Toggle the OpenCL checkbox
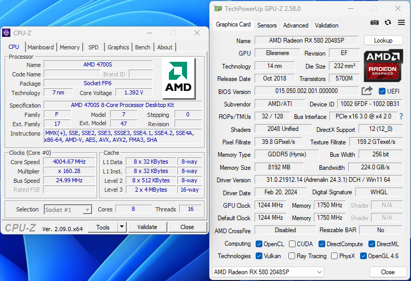Screen dimensions: 411x281 [x=259, y=244]
